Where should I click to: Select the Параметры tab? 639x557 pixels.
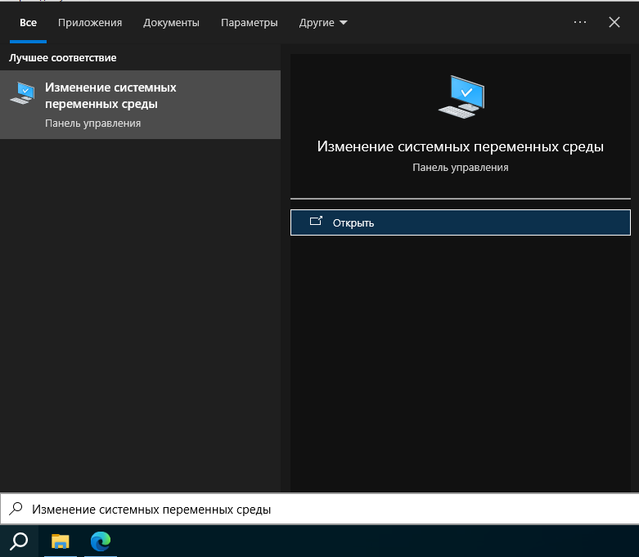[249, 23]
